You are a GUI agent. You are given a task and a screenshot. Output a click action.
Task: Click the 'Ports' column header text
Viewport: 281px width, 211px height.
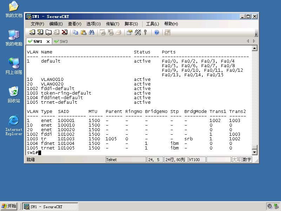pos(169,52)
